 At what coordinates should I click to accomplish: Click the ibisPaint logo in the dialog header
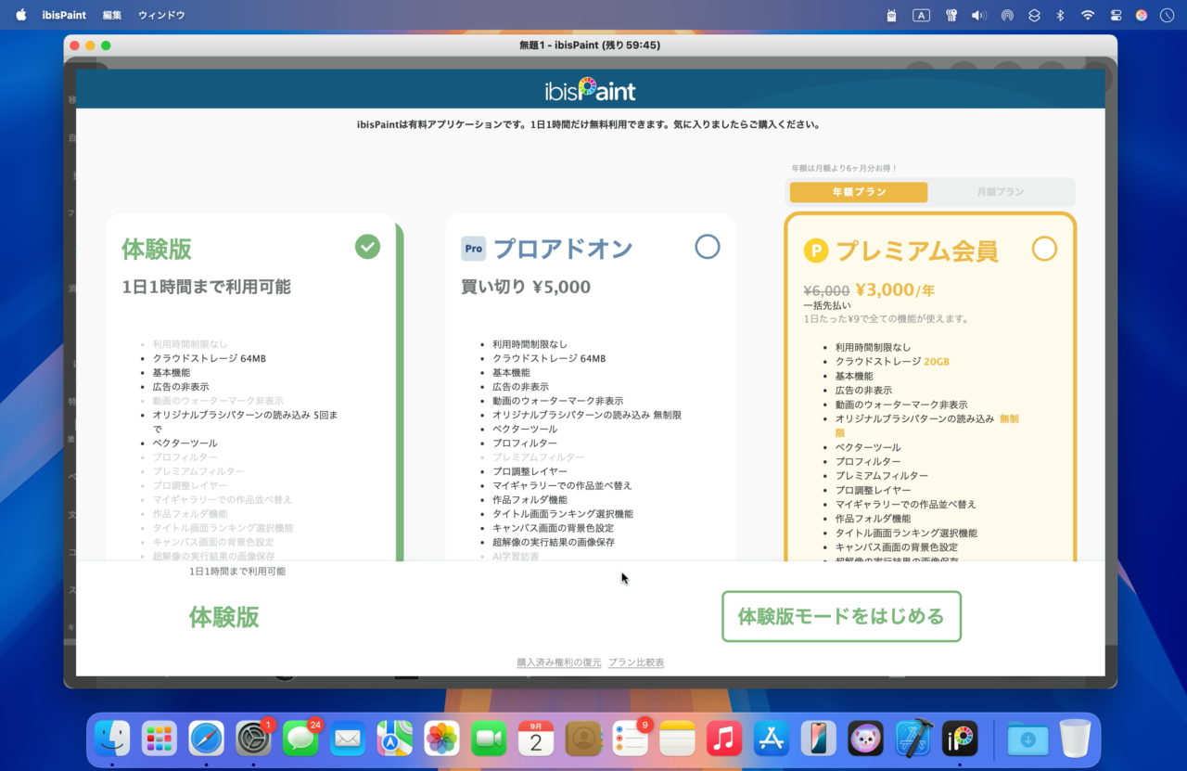[591, 88]
